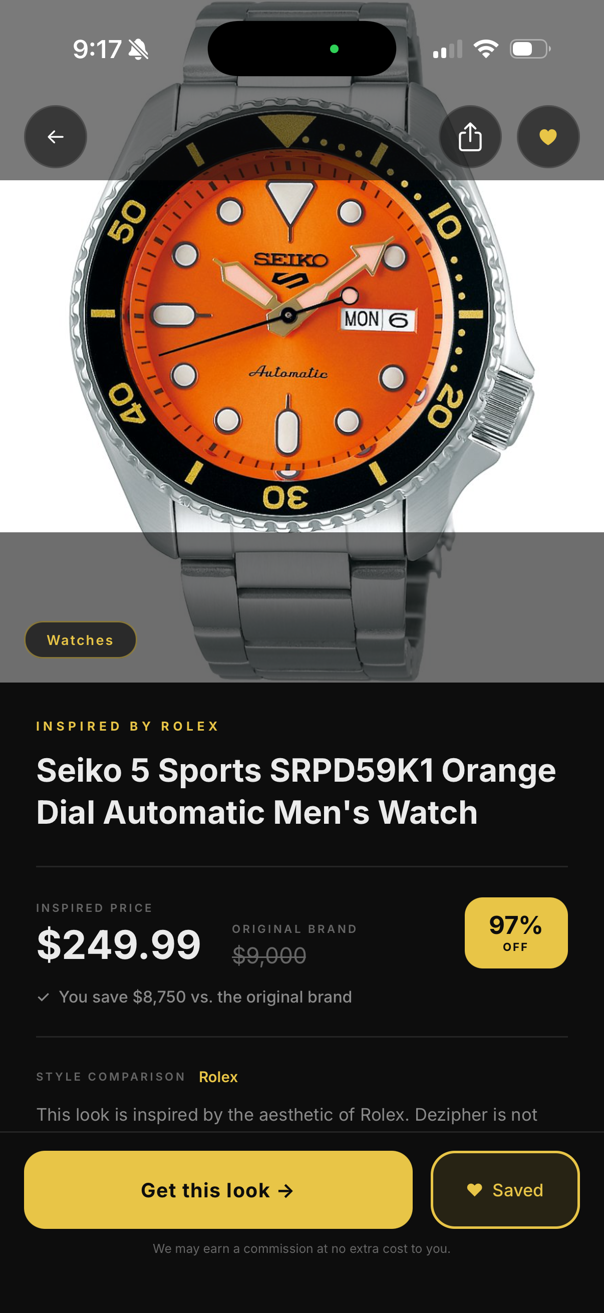Select the Watches category tag
This screenshot has height=1313, width=604.
tap(81, 639)
